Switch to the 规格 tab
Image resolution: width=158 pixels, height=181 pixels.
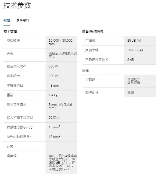[x=7, y=21]
